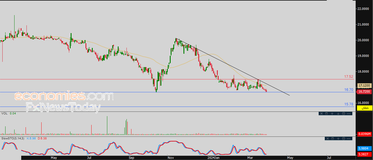This screenshot has width=373, height=160.
Task: Click the Nov label on time axis
Action: (x=171, y=158)
